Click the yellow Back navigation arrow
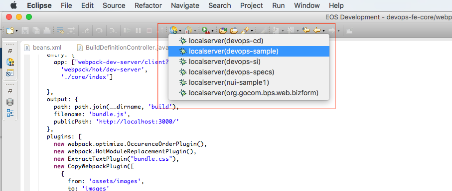The height and width of the screenshot is (191, 452). coord(317,30)
